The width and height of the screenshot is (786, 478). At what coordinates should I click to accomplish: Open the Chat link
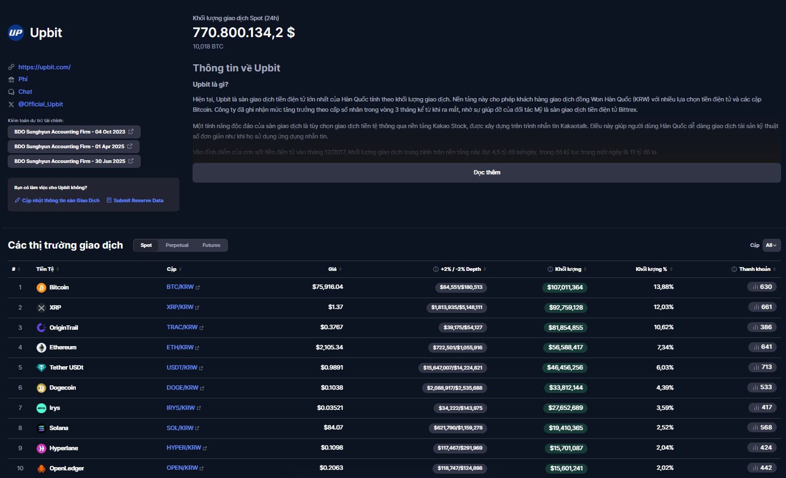point(25,92)
